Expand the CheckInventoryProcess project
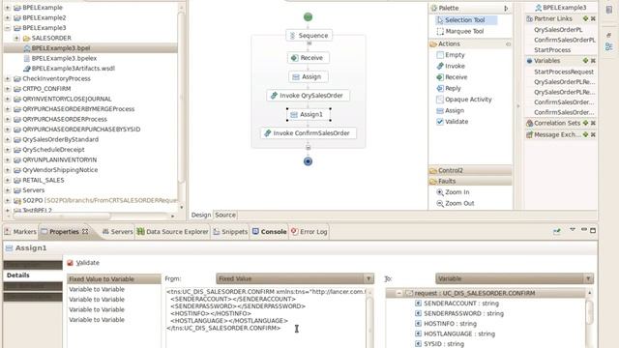The height and width of the screenshot is (348, 619). click(x=7, y=79)
